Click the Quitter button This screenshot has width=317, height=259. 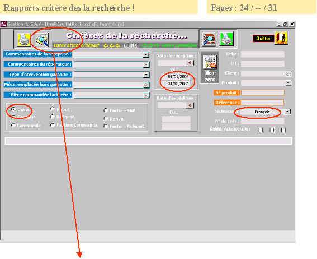click(263, 38)
